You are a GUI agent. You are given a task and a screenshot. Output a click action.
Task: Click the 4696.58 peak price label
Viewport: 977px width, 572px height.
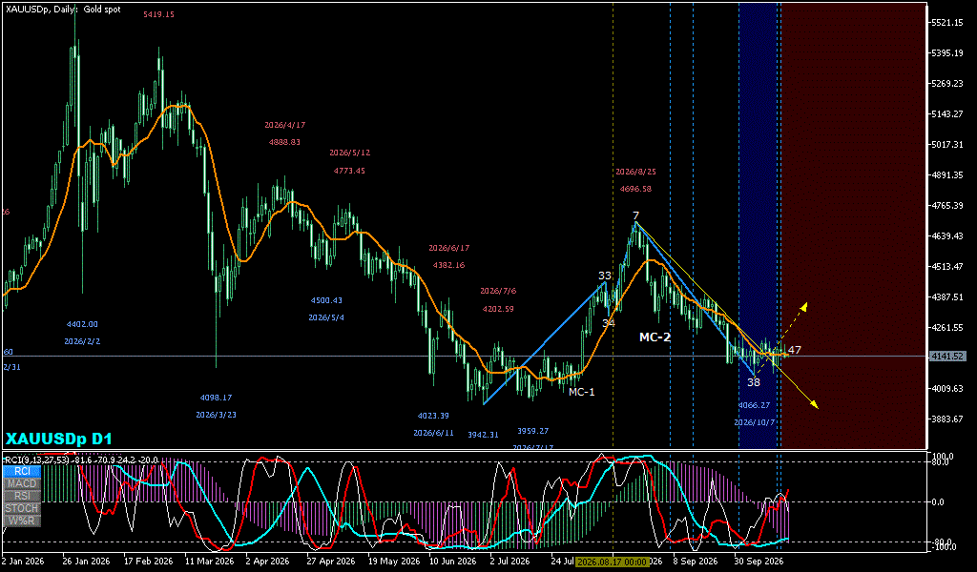635,189
